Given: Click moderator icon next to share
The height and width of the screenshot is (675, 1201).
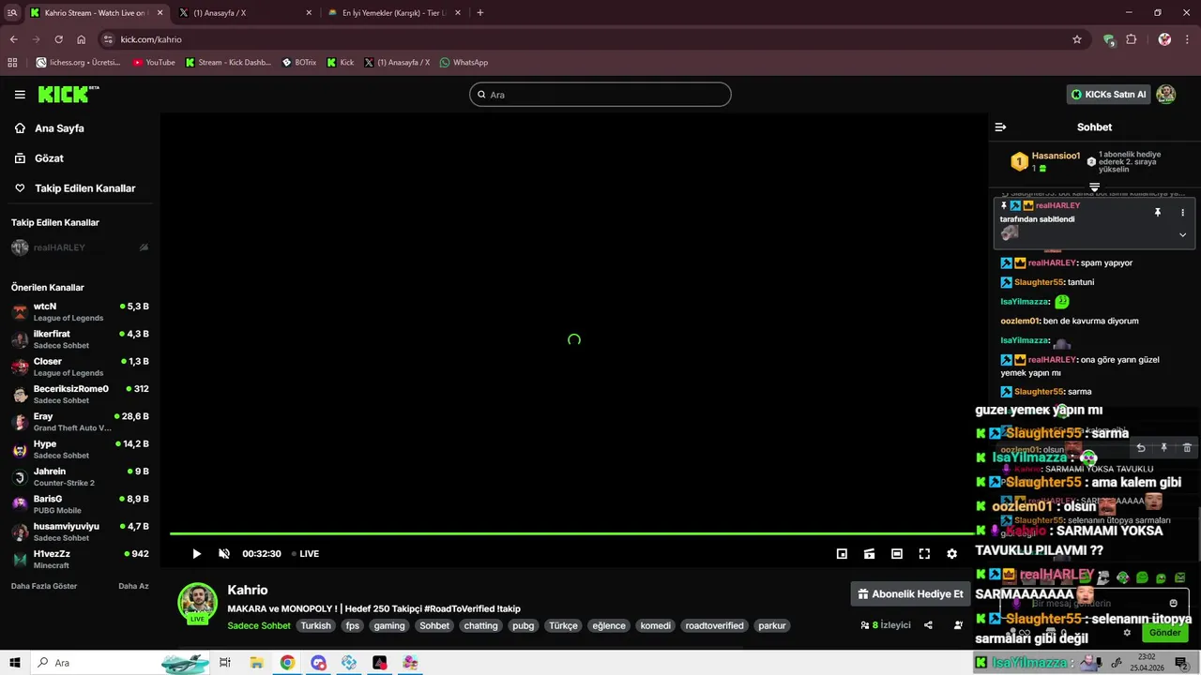Looking at the screenshot, I should [958, 625].
